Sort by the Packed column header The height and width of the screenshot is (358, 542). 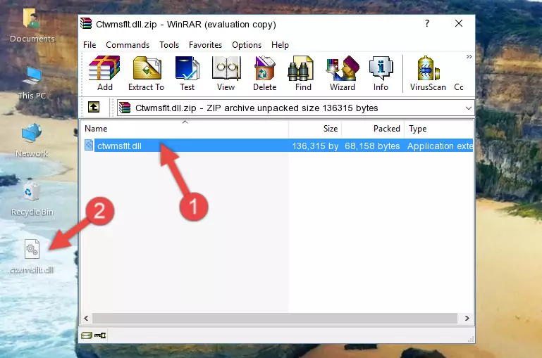[x=373, y=129]
